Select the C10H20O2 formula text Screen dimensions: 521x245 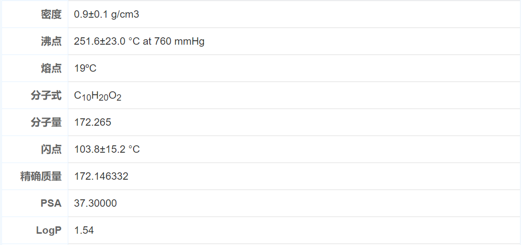[x=98, y=96]
